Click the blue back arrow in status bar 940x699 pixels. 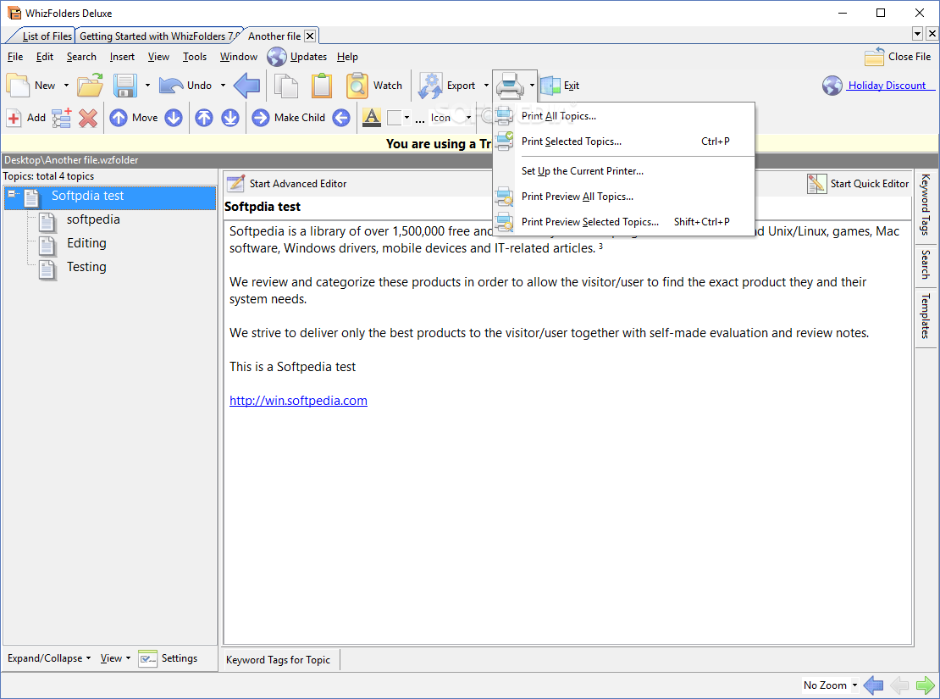tap(873, 685)
